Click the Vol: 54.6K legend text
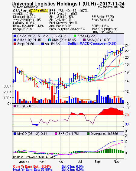 click(x=52, y=44)
